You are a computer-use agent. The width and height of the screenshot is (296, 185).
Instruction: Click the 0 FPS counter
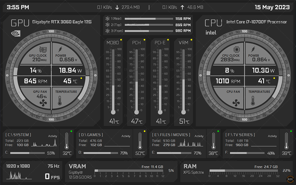[x=52, y=177]
